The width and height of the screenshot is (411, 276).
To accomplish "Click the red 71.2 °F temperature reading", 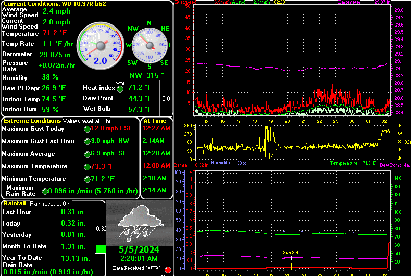I will tap(55, 33).
